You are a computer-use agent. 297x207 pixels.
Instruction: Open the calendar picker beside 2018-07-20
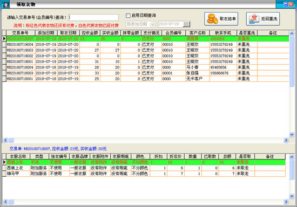click(x=186, y=24)
